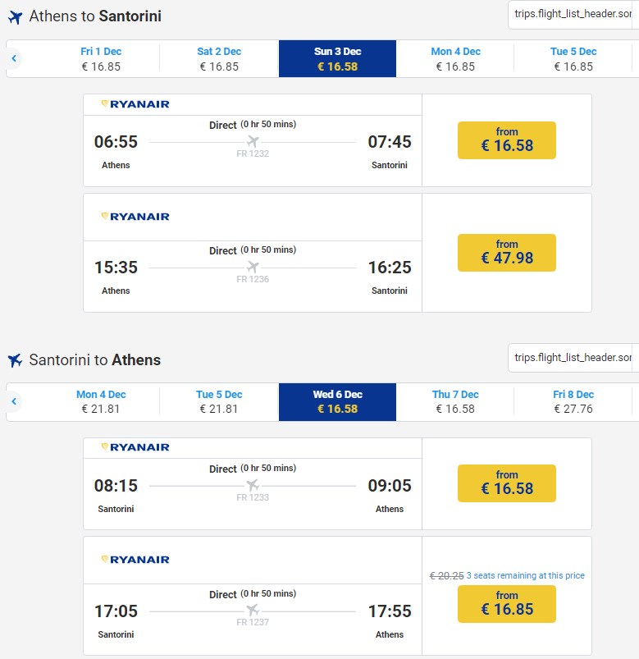The image size is (639, 659).
Task: Show earlier dates for Athens to Santorini
Action: (14, 58)
